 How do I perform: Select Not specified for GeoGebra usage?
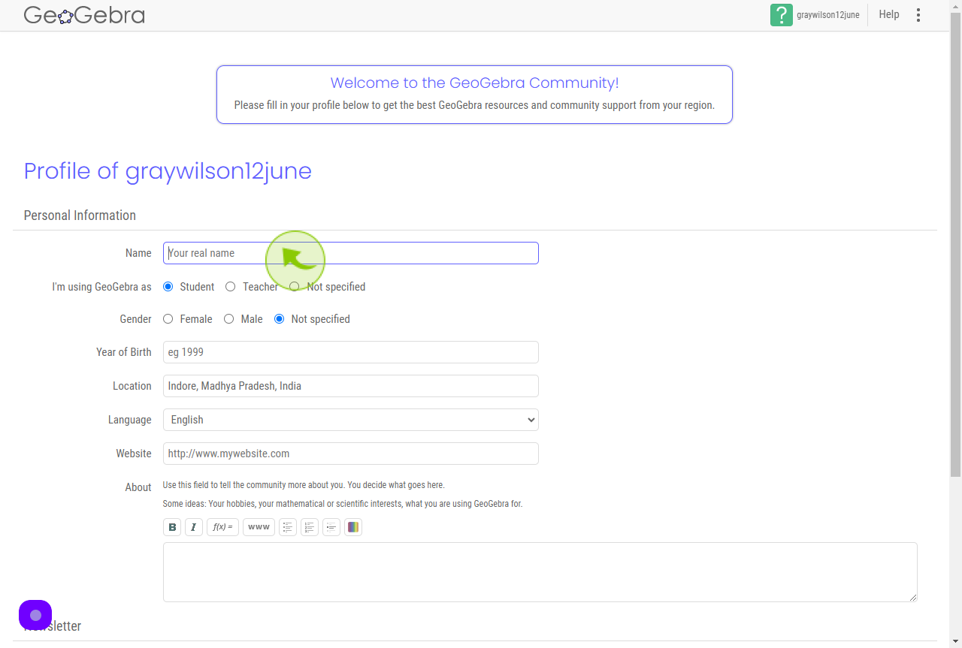click(295, 287)
